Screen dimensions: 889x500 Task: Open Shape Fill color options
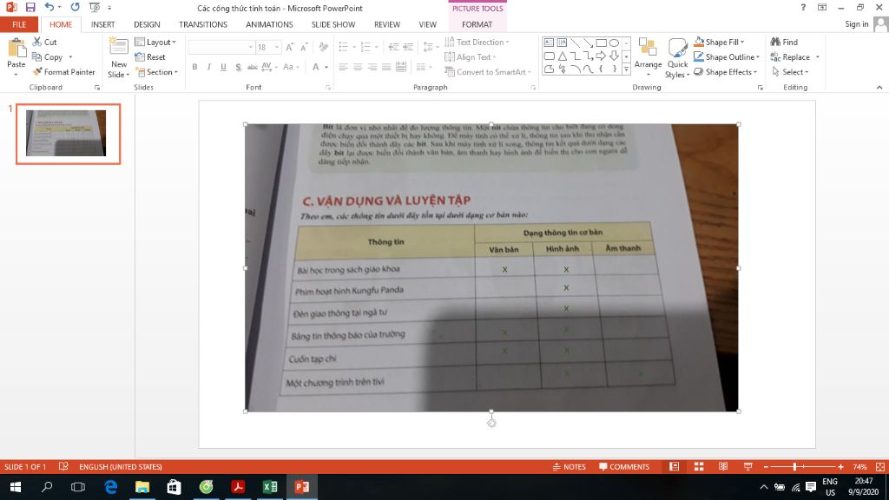(x=719, y=42)
